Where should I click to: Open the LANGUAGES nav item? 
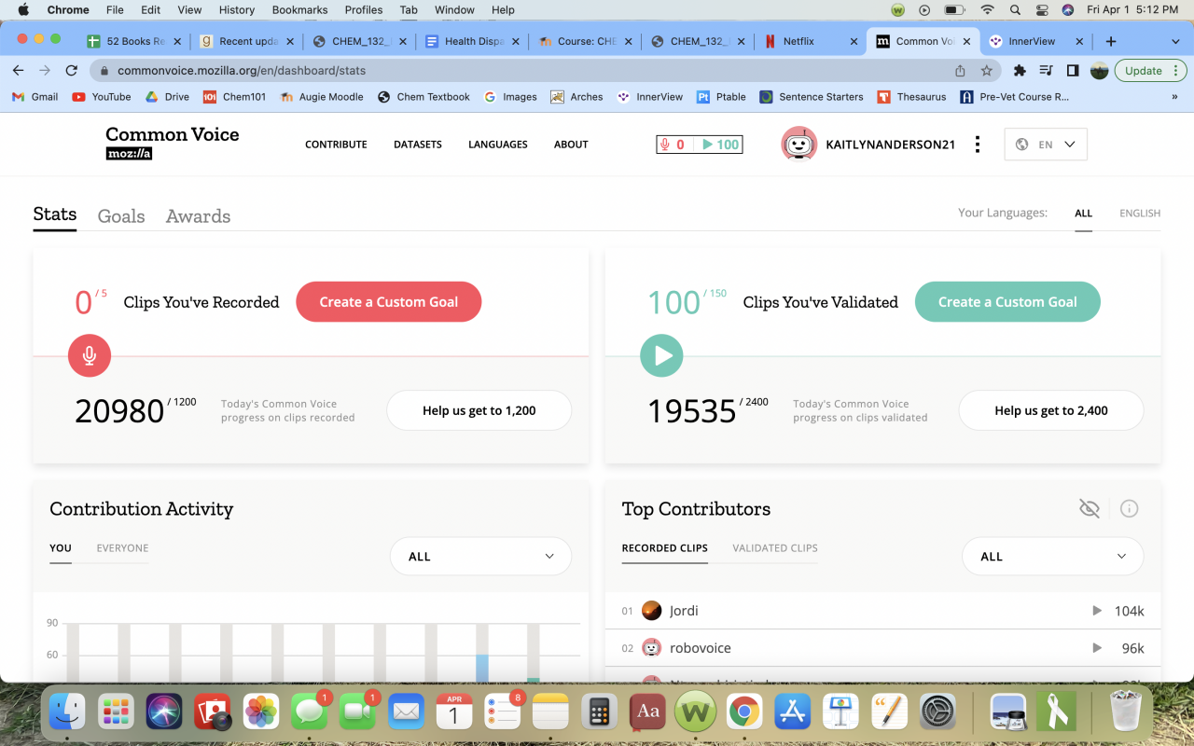pos(498,145)
